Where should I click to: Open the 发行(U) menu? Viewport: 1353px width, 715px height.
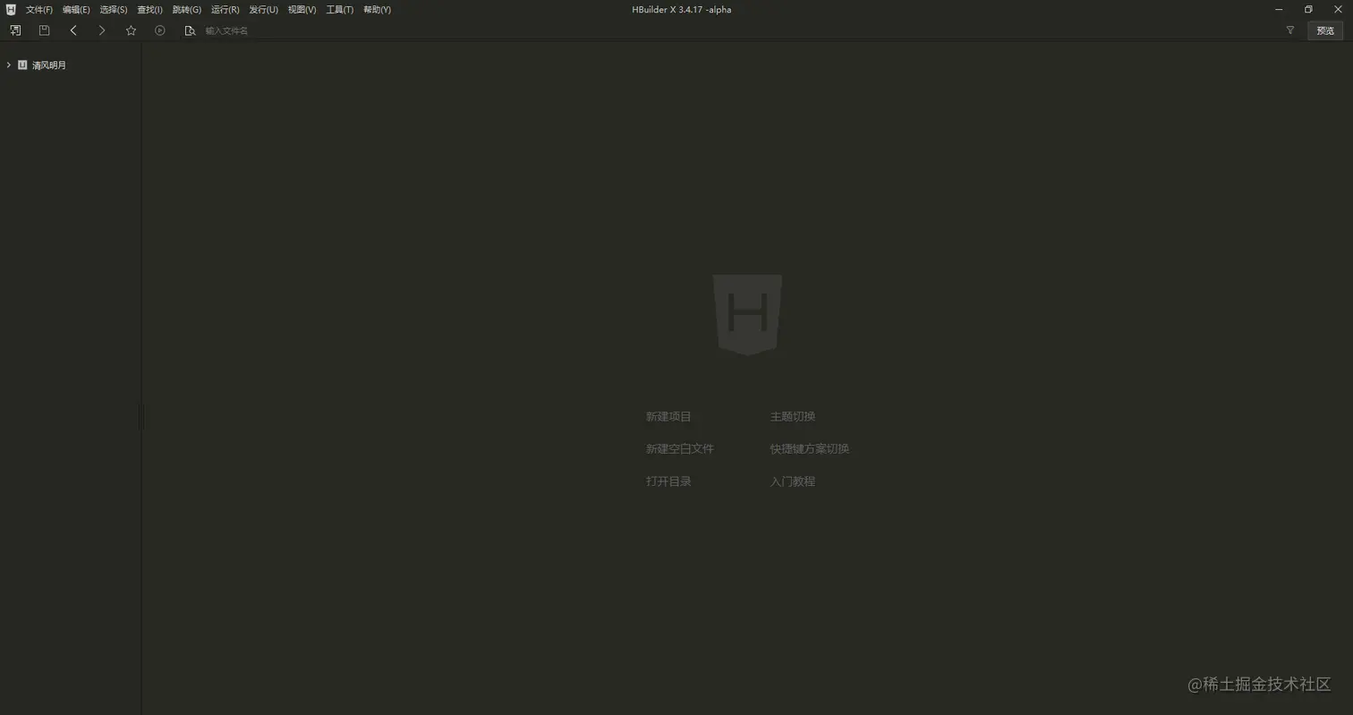[x=263, y=10]
